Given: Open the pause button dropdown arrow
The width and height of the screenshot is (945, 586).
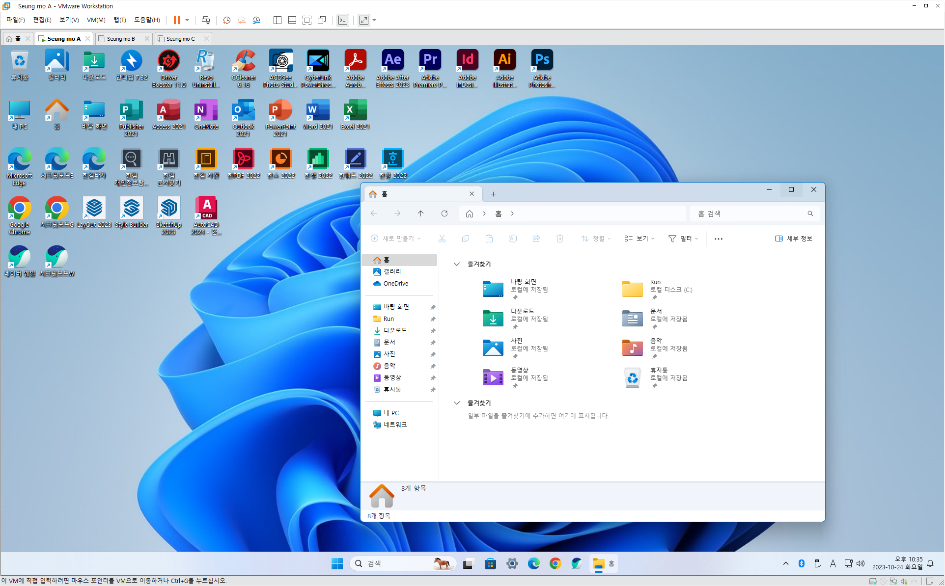Looking at the screenshot, I should coord(187,20).
